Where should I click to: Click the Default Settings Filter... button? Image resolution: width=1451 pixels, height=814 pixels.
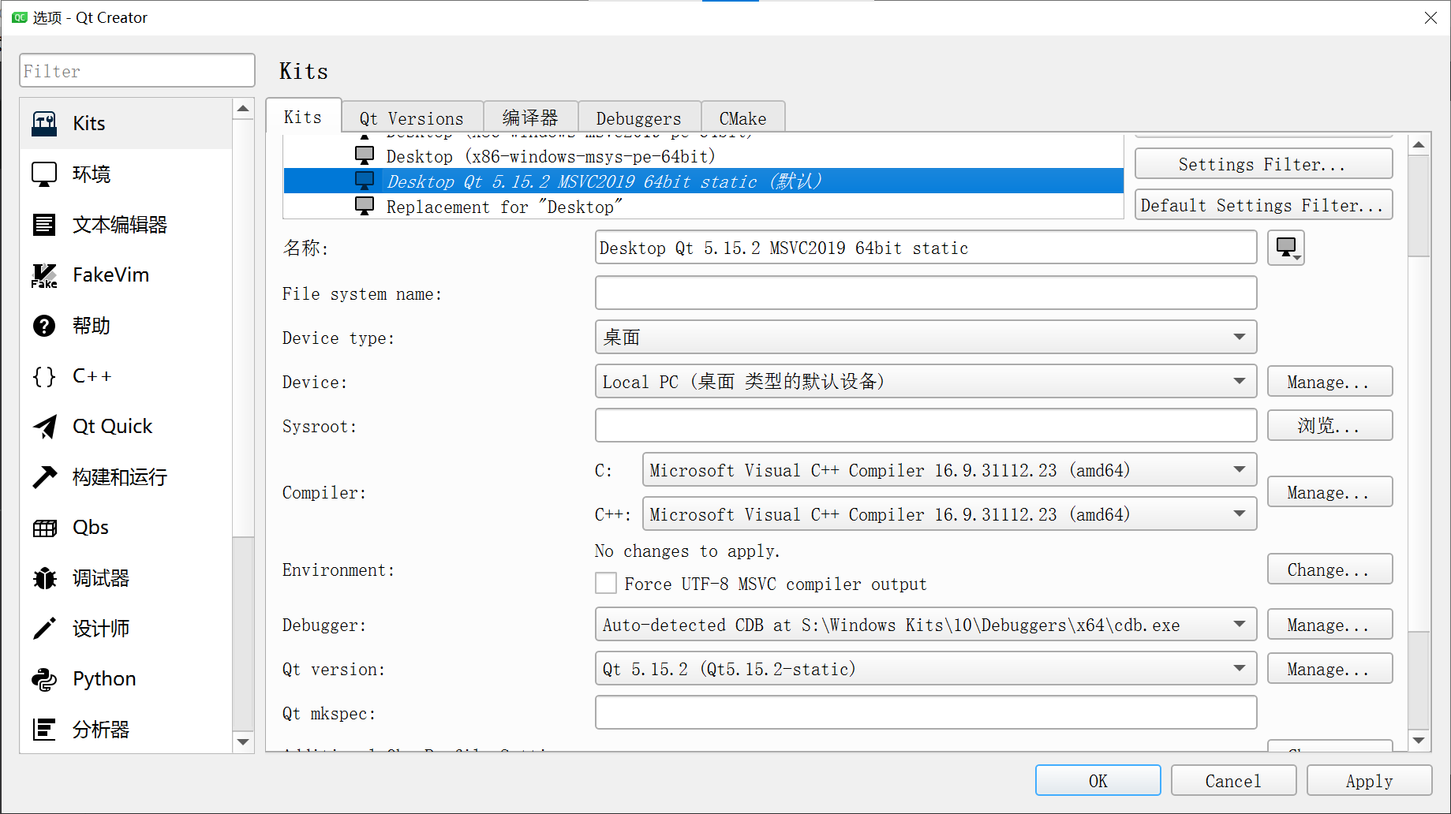1263,205
